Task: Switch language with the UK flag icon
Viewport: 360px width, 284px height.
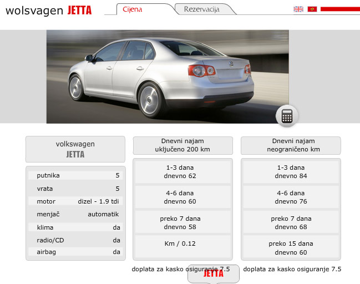Action: 298,9
